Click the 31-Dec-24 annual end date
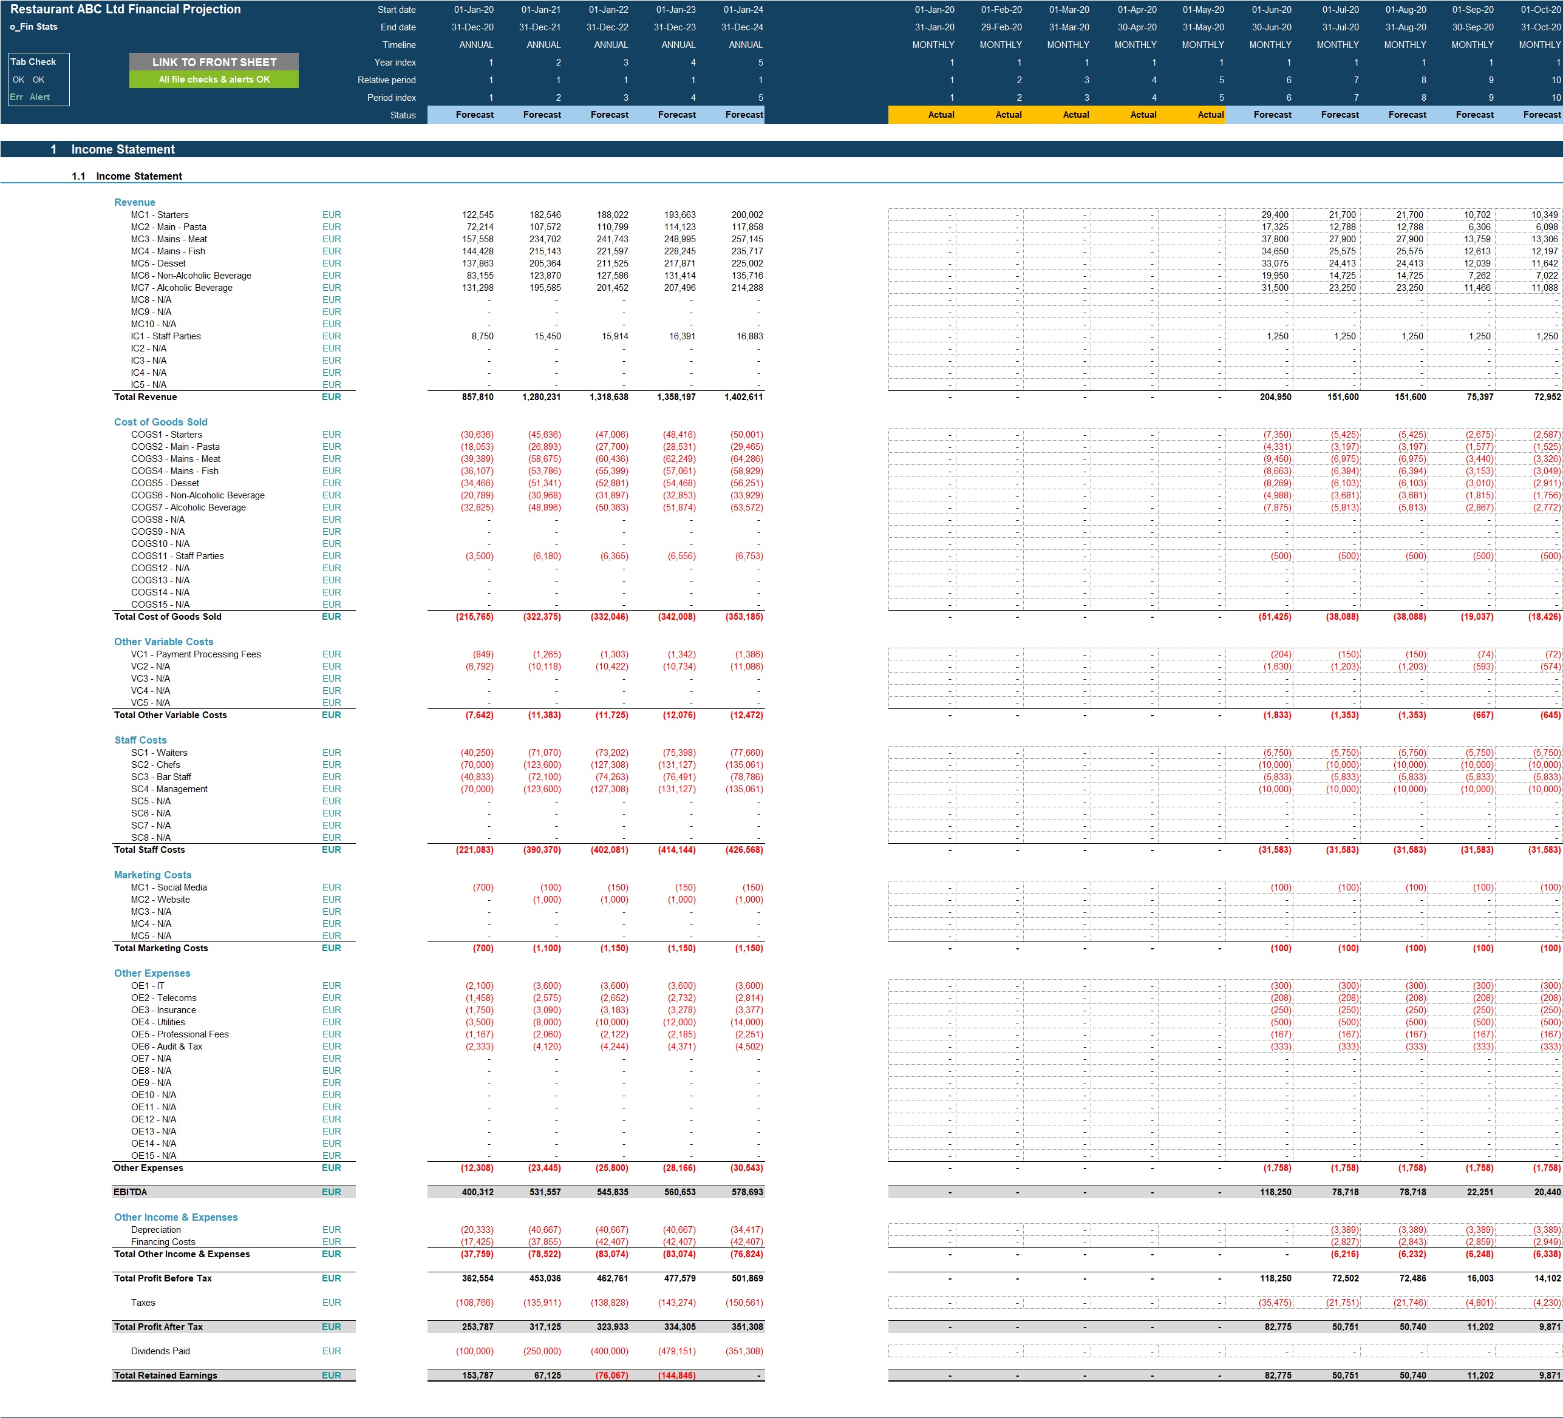This screenshot has width=1563, height=1418. [x=742, y=27]
